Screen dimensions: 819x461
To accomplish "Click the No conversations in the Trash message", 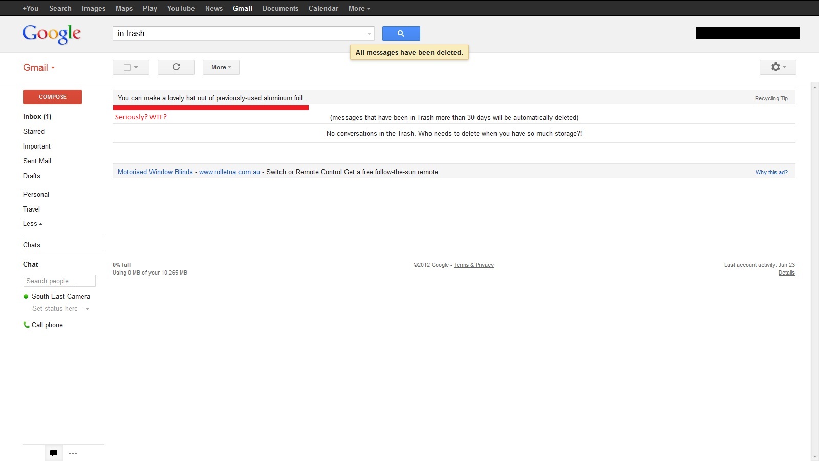I will click(454, 133).
